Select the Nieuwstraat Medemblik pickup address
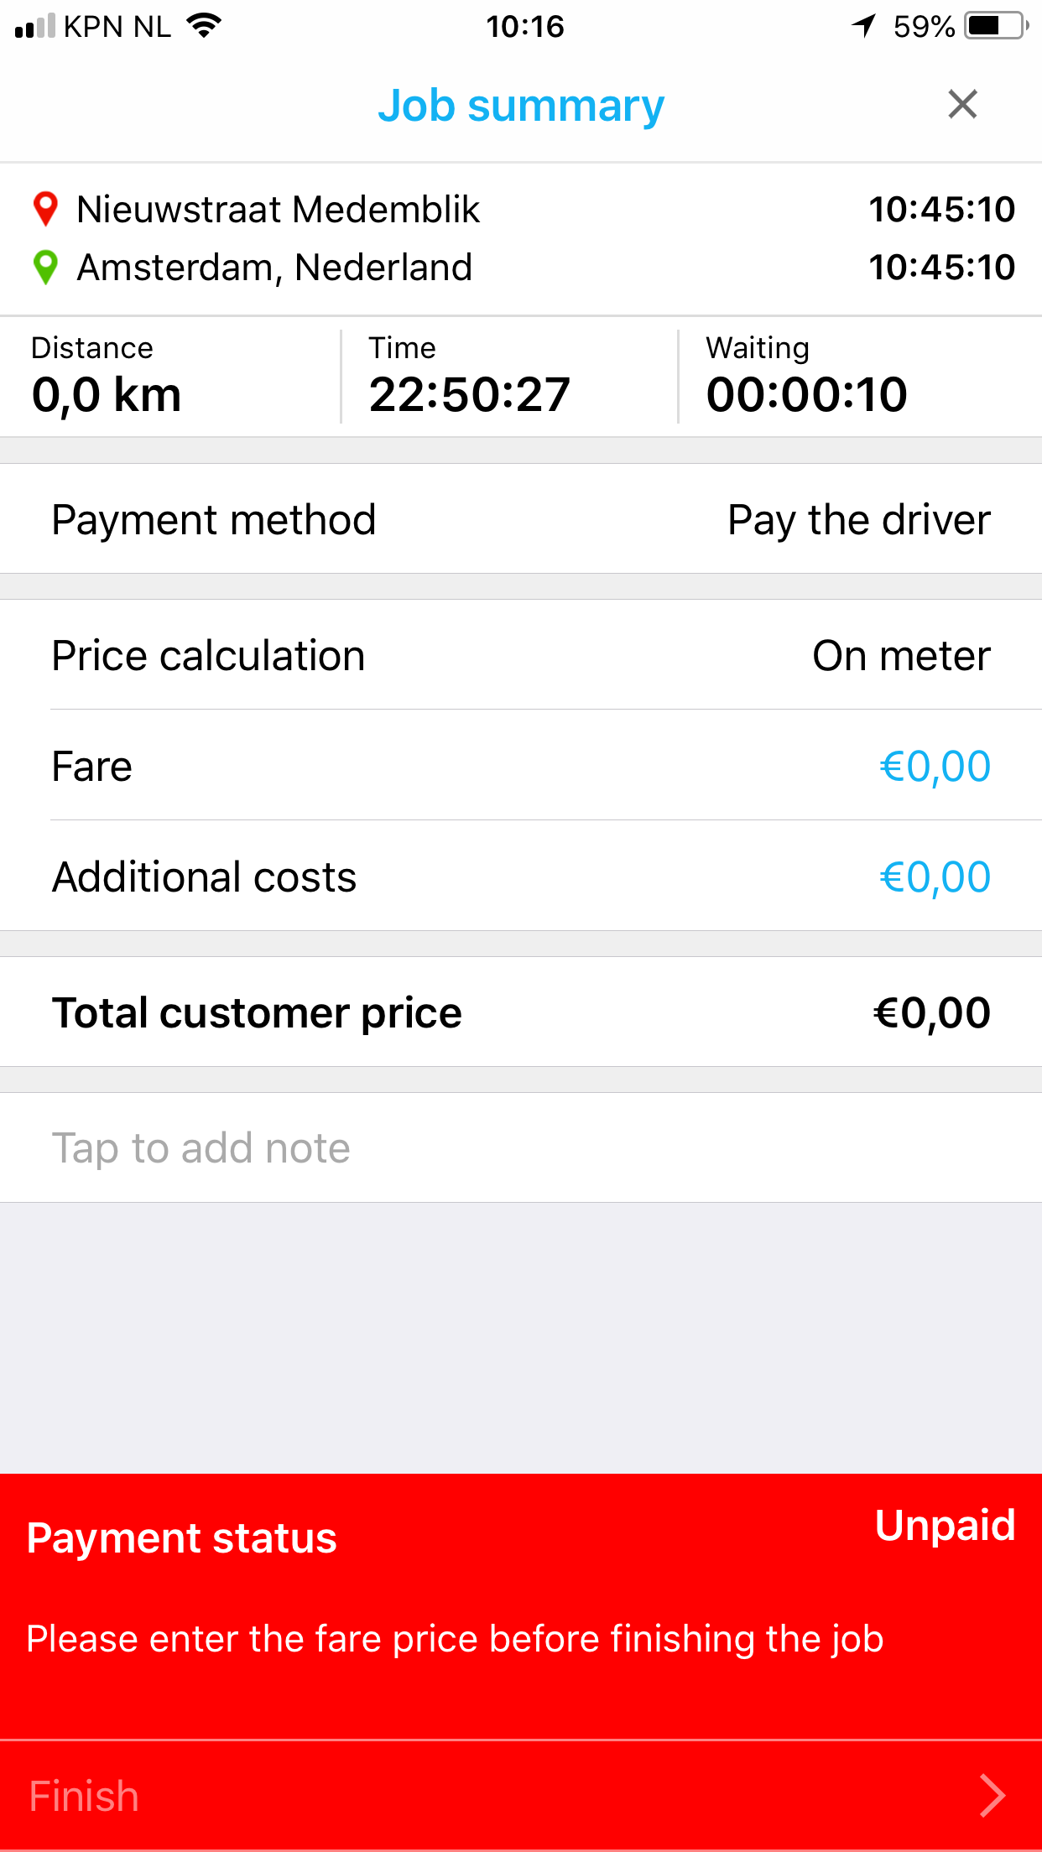 click(278, 210)
